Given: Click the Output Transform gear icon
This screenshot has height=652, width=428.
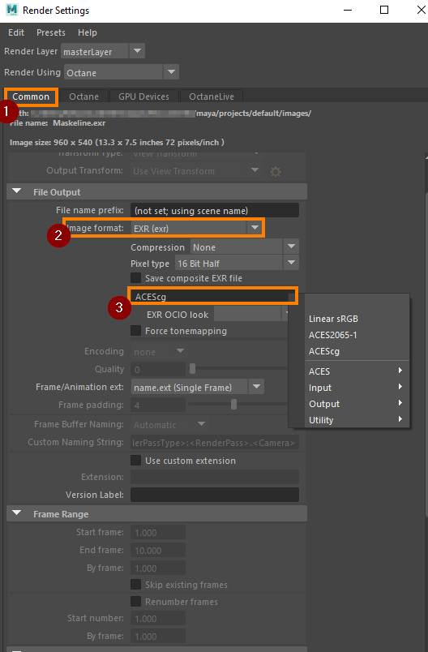Looking at the screenshot, I should (x=275, y=171).
